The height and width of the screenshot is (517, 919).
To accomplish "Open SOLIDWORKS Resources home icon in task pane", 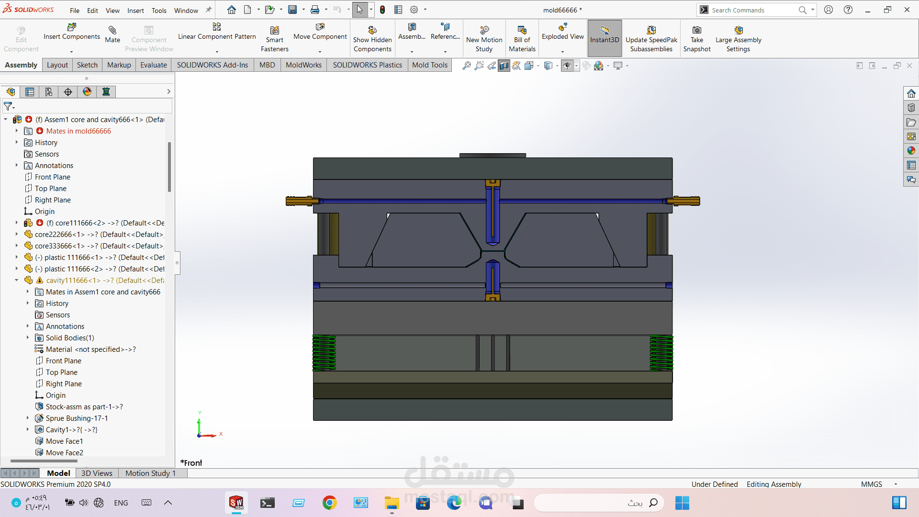I will click(911, 94).
